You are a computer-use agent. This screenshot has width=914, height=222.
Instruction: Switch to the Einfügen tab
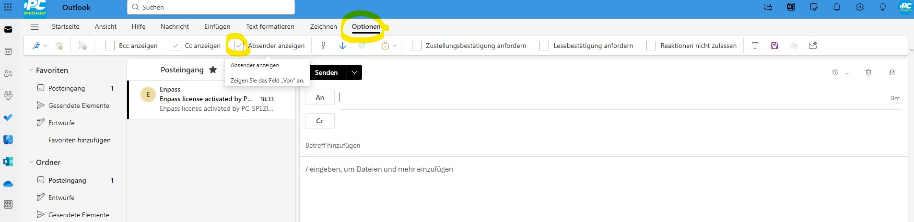tap(217, 26)
